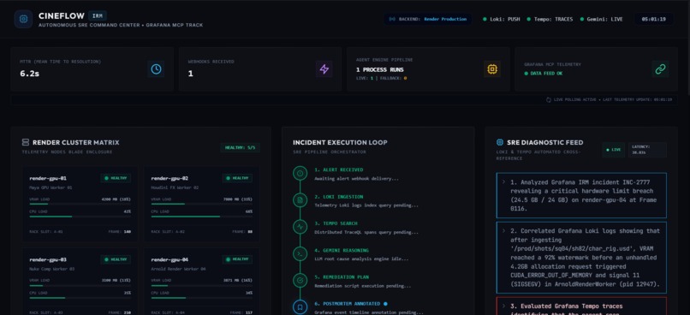
Task: Click the Grafana MCP Telemetry link icon
Action: tap(660, 69)
